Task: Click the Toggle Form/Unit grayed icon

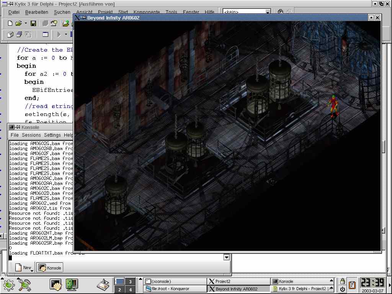Action: pyautogui.click(x=28, y=34)
